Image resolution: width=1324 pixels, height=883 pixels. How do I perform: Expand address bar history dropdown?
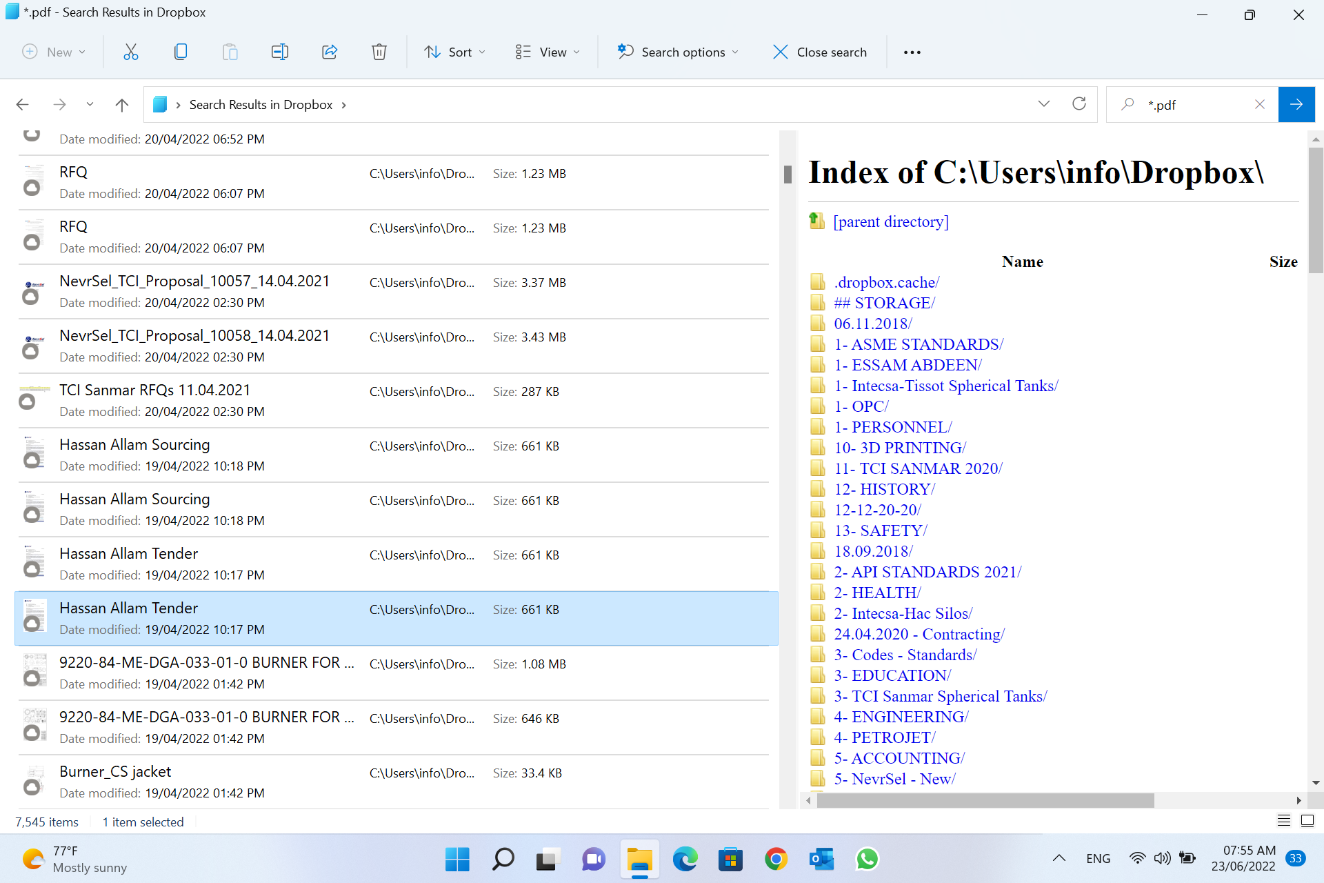tap(1044, 104)
